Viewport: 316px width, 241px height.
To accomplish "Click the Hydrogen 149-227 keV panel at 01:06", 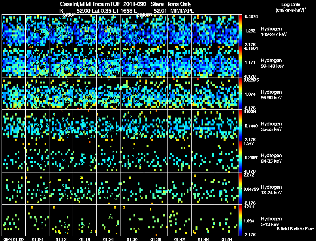I will coord(37,30).
